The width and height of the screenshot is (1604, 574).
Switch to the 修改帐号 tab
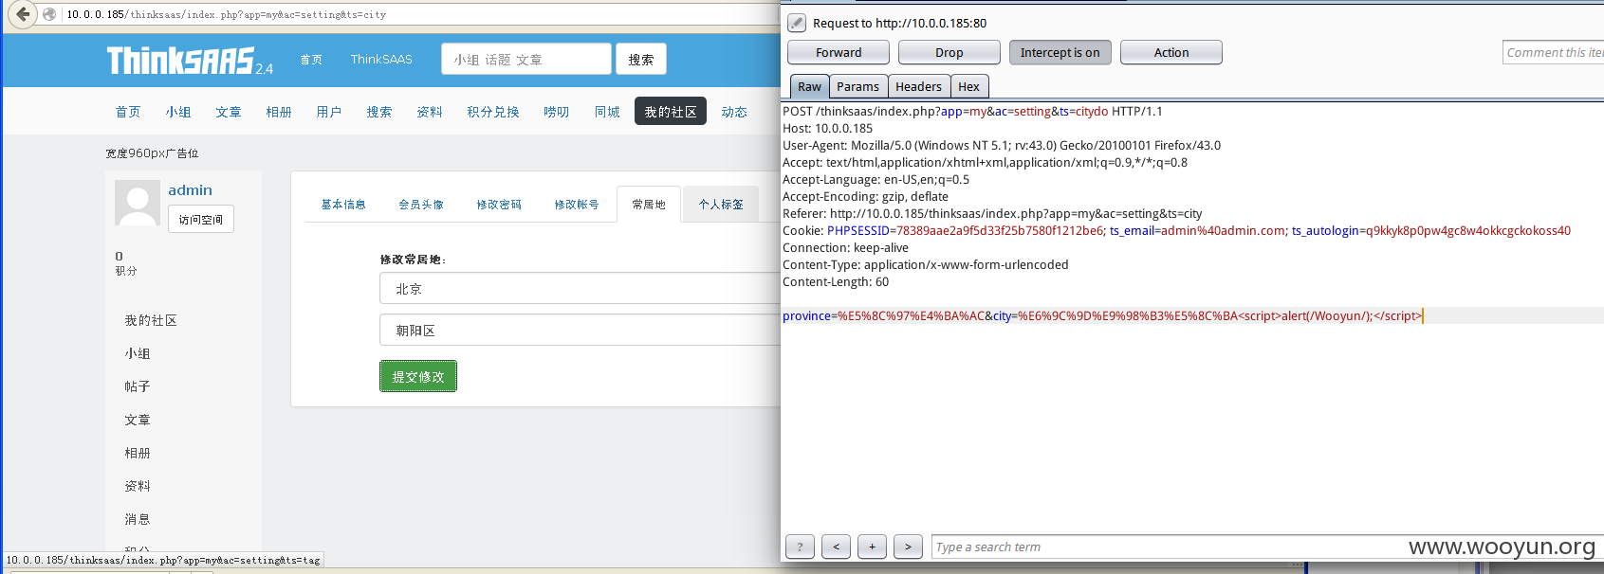[x=577, y=205]
